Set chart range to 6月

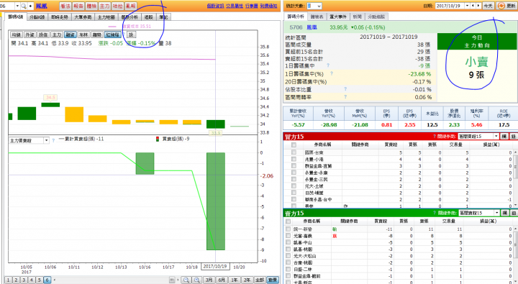pos(222,280)
